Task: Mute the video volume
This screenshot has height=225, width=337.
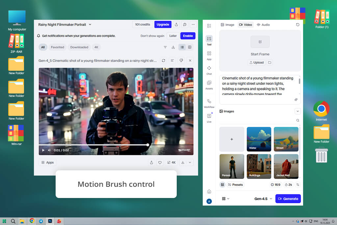Action: click(x=49, y=150)
